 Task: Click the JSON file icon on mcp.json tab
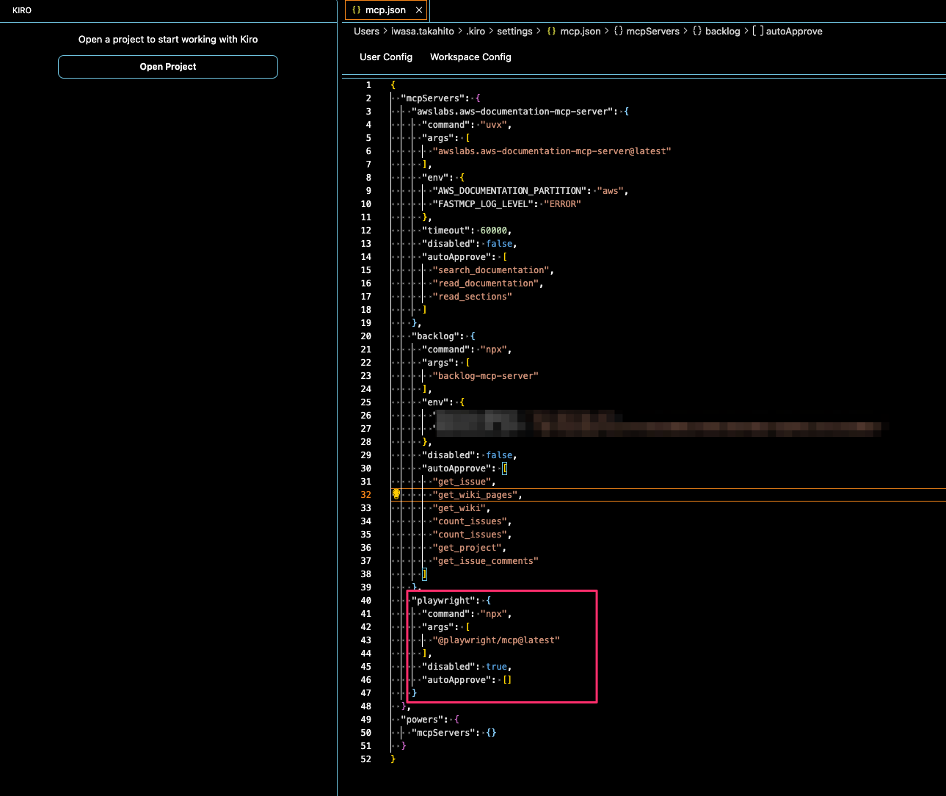pyautogui.click(x=357, y=10)
